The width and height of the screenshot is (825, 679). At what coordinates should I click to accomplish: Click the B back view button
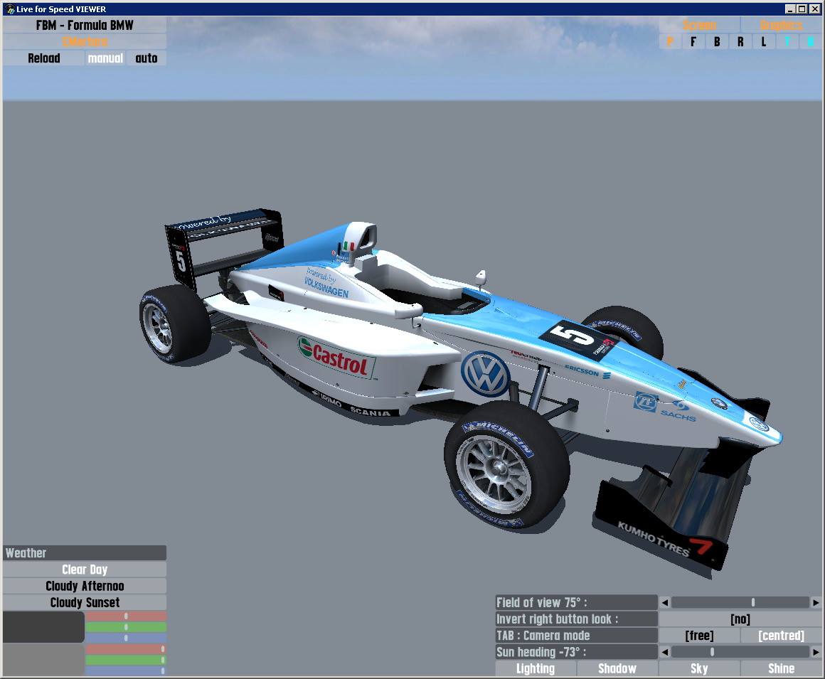pyautogui.click(x=717, y=41)
